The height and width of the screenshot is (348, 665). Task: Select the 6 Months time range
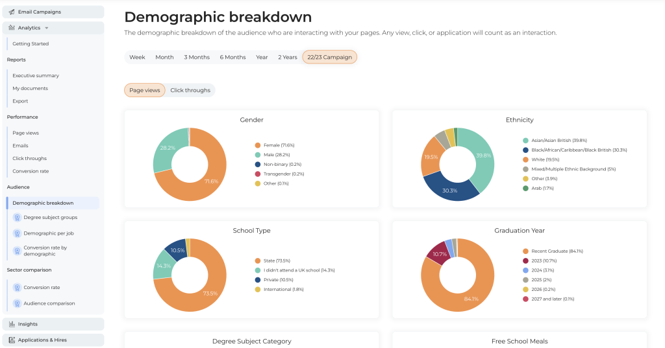233,57
